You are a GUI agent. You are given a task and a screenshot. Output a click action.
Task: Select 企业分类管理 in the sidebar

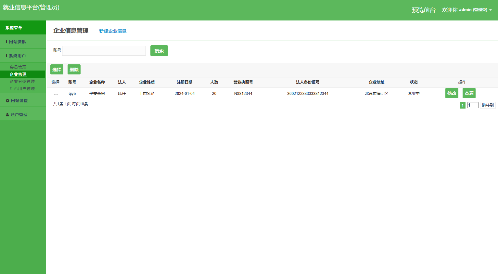tap(22, 82)
